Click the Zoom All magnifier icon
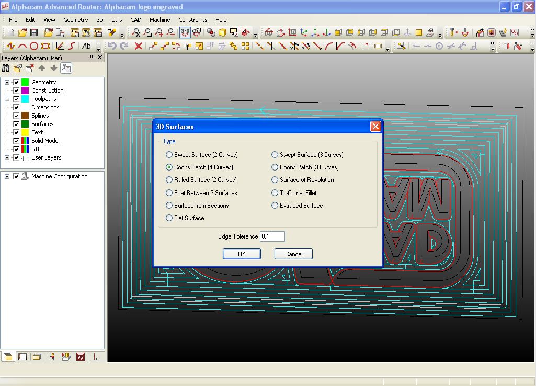 pyautogui.click(x=136, y=32)
